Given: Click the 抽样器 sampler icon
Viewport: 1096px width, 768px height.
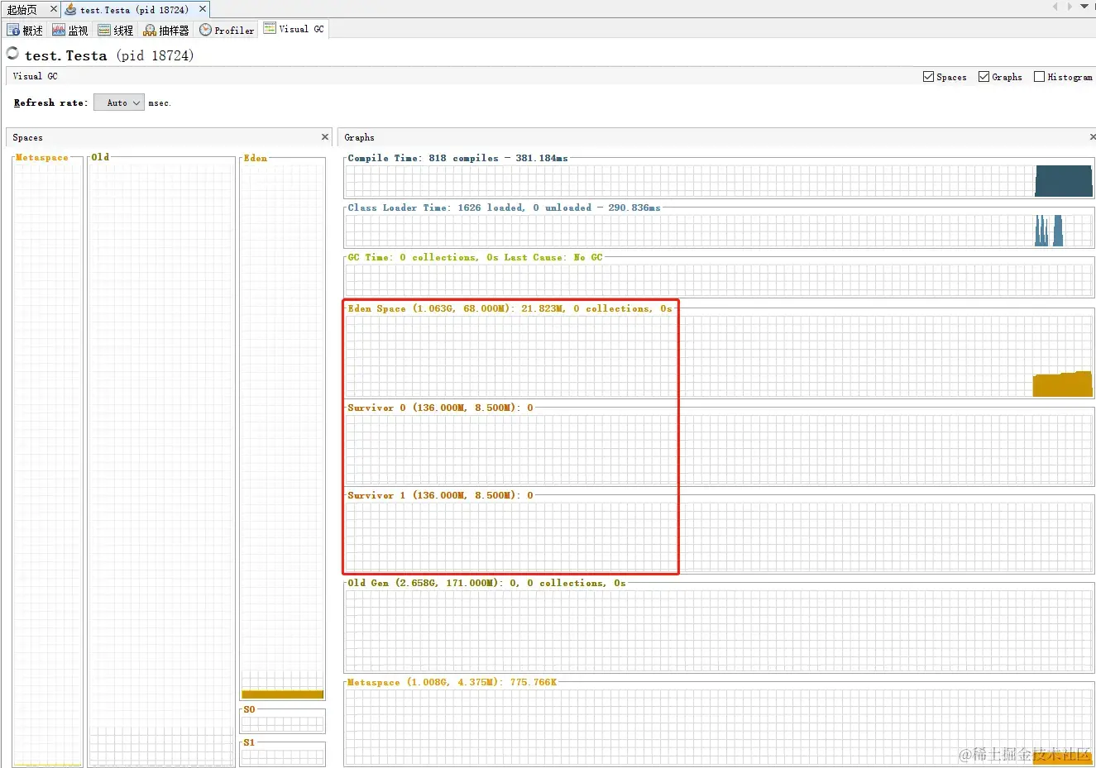Looking at the screenshot, I should pos(150,30).
